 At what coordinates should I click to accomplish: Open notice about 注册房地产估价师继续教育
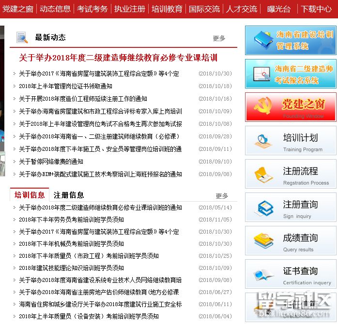99,292
